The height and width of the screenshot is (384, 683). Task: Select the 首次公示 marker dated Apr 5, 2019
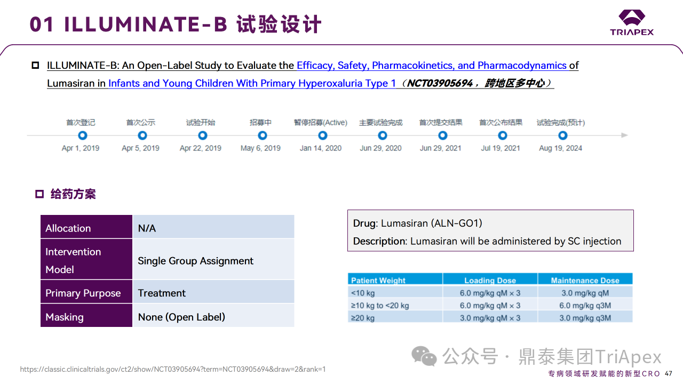pyautogui.click(x=142, y=135)
